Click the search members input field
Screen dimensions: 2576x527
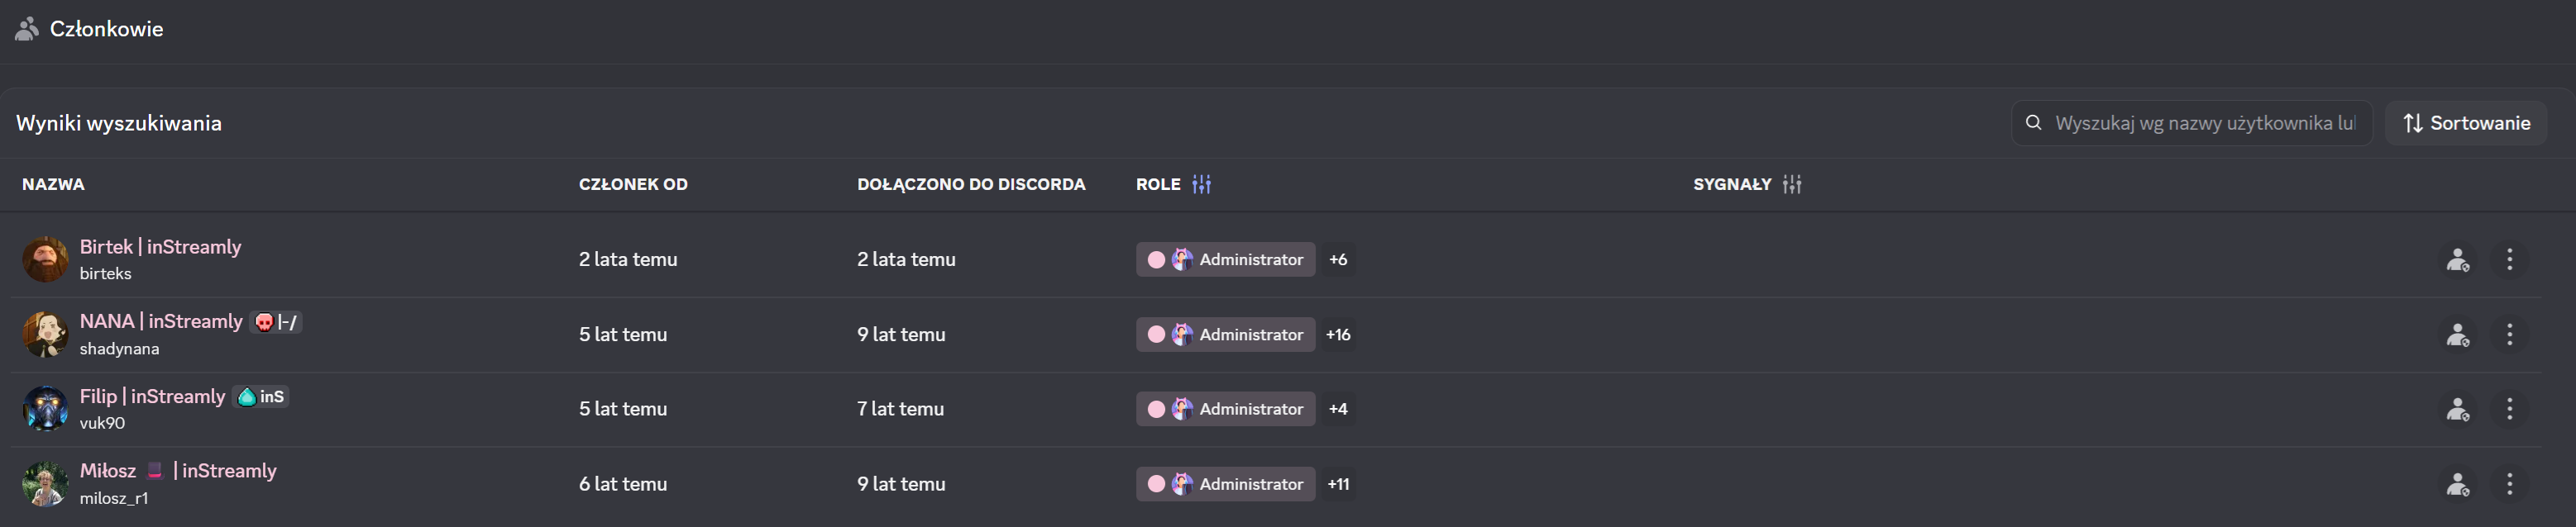click(x=2190, y=123)
